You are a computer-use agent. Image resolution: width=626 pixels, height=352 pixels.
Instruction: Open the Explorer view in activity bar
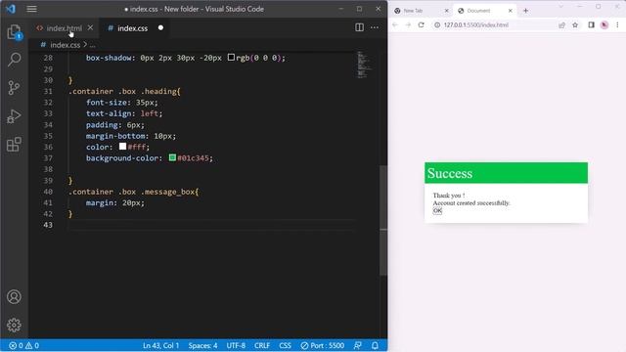pyautogui.click(x=14, y=32)
